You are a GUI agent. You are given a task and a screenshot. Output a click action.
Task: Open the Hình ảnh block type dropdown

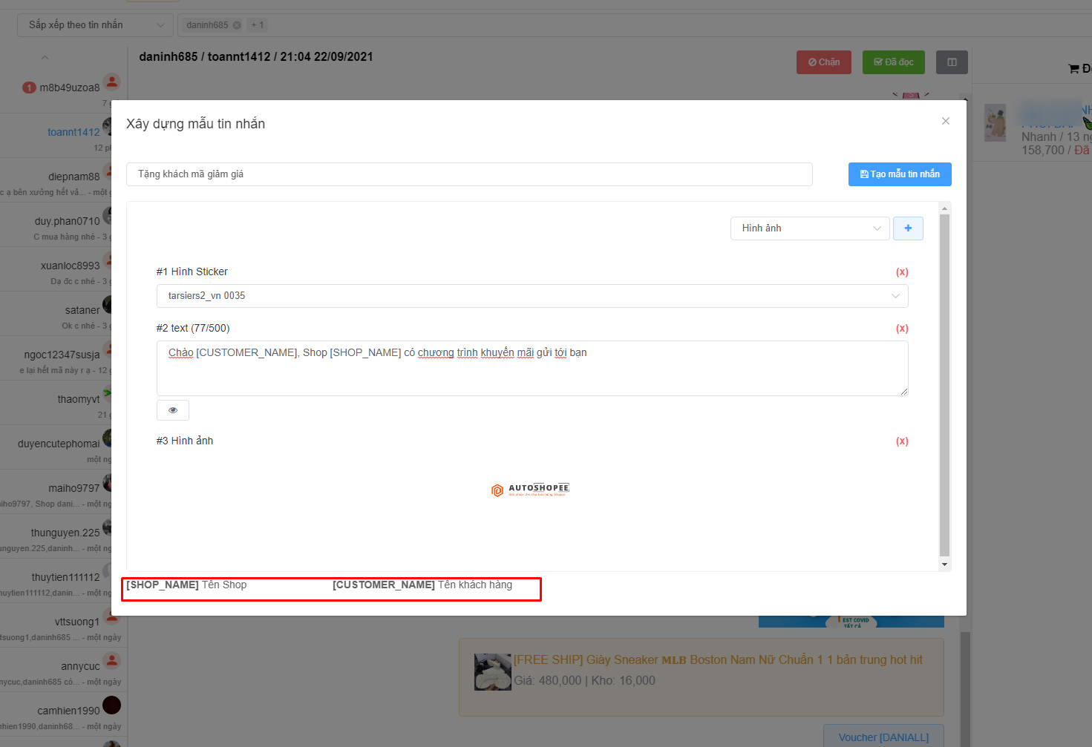[810, 228]
